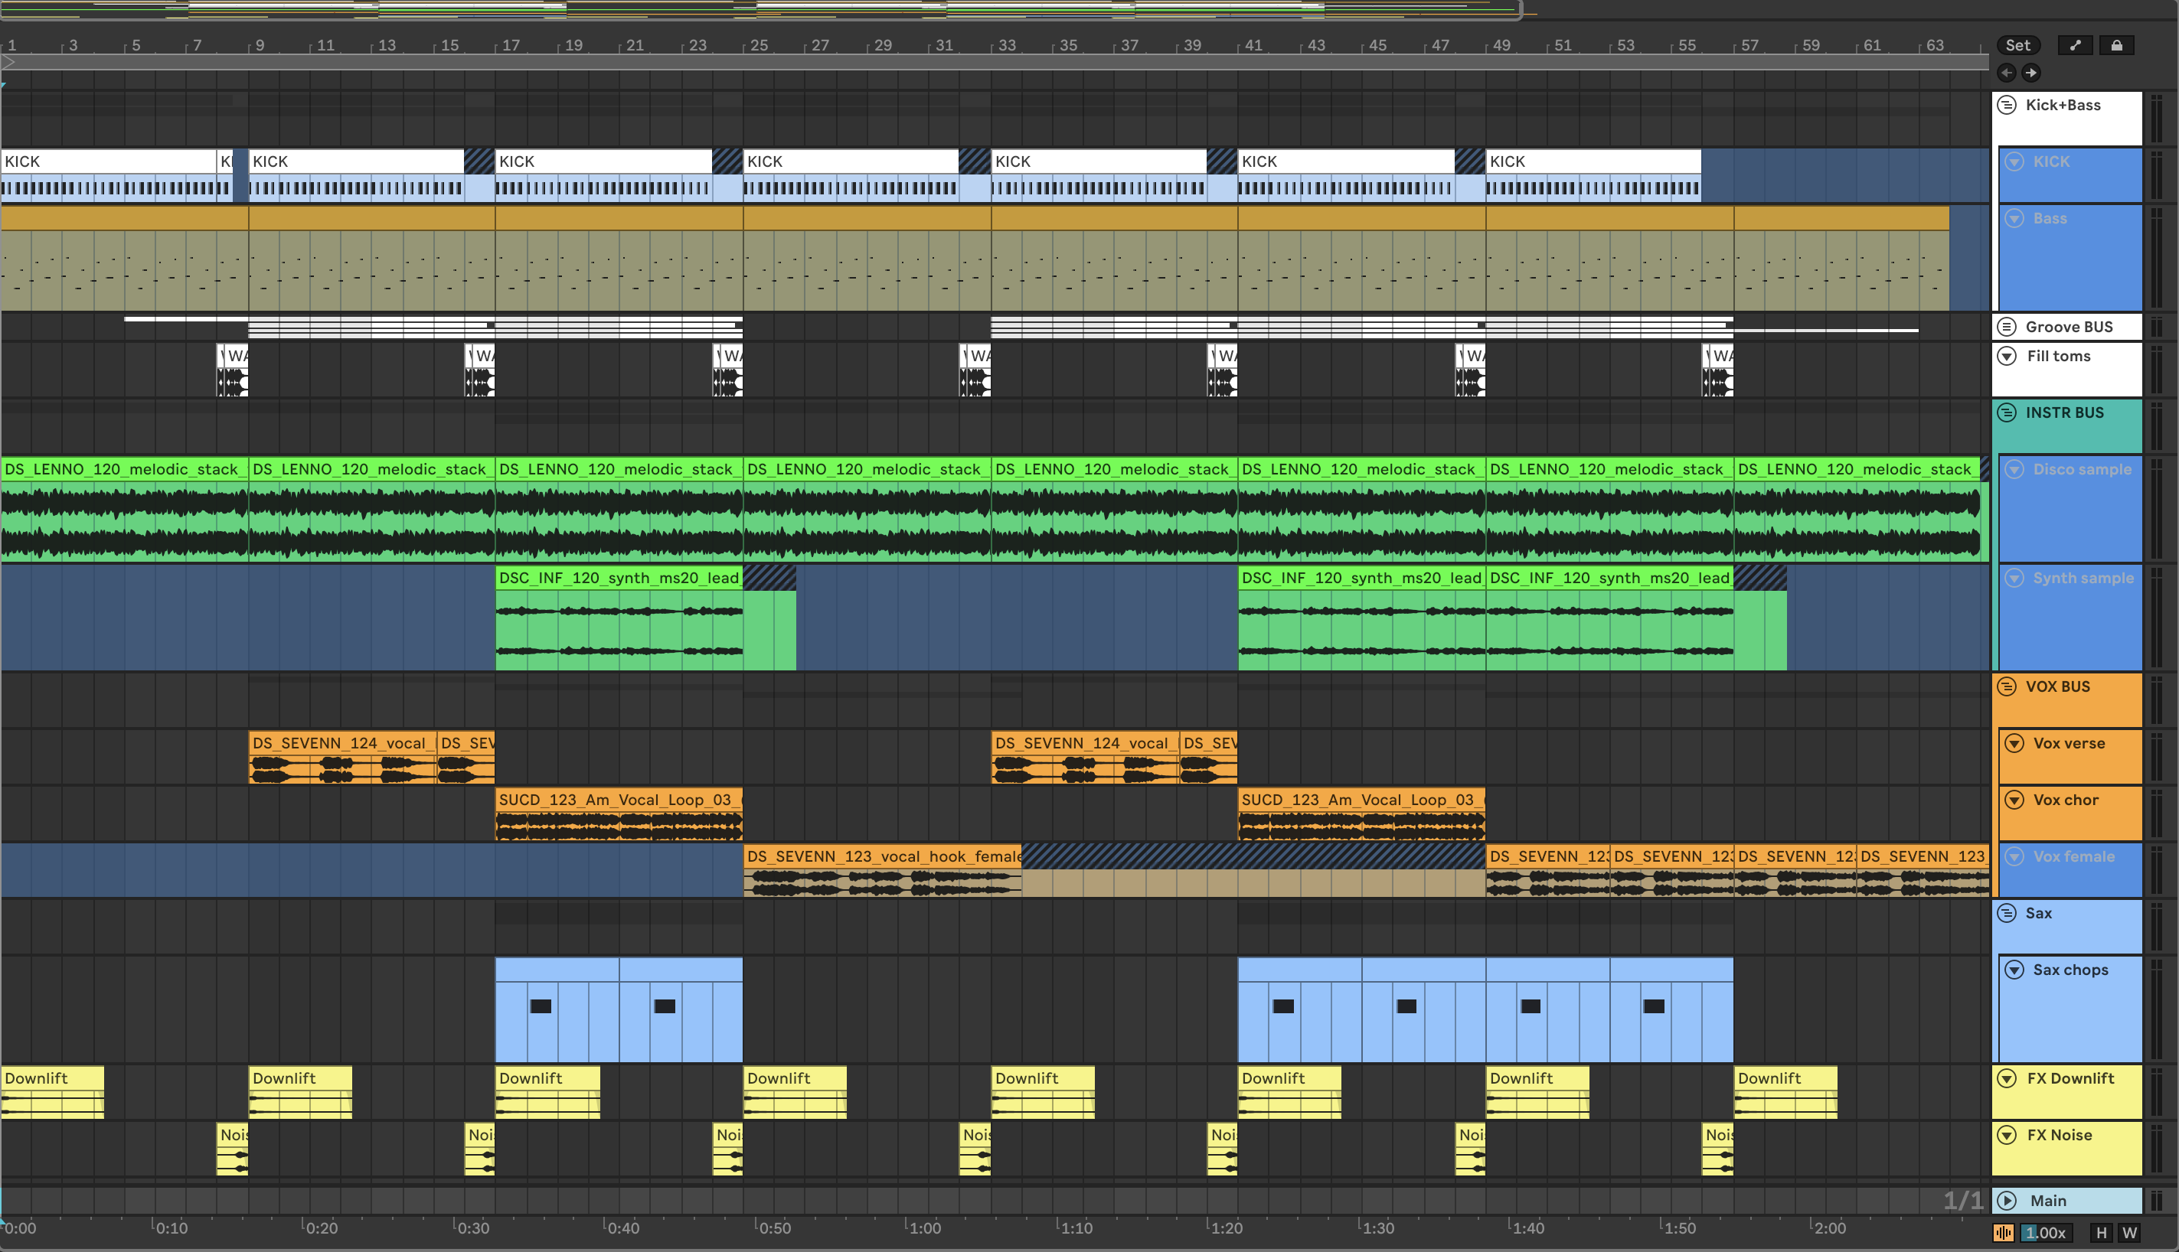Click the Set locator button

pos(2017,46)
